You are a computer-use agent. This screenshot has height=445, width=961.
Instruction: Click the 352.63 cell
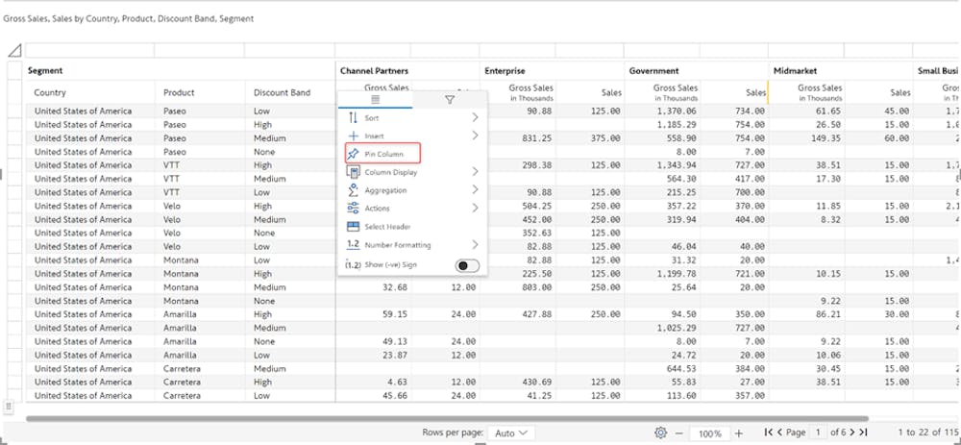(535, 233)
